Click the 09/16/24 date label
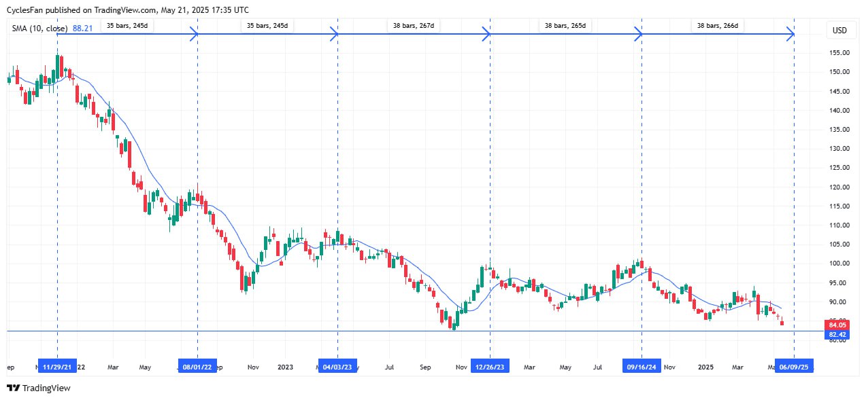The image size is (866, 400). click(642, 367)
